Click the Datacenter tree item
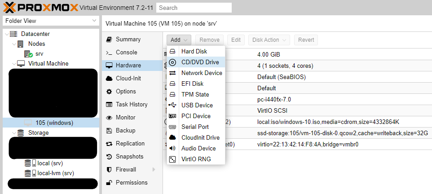The width and height of the screenshot is (432, 194). point(35,34)
